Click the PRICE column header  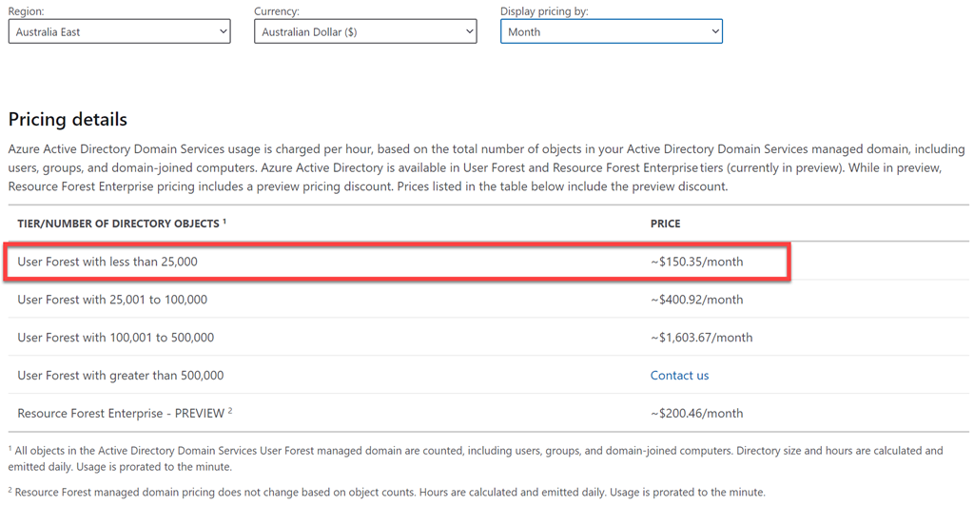pos(665,224)
